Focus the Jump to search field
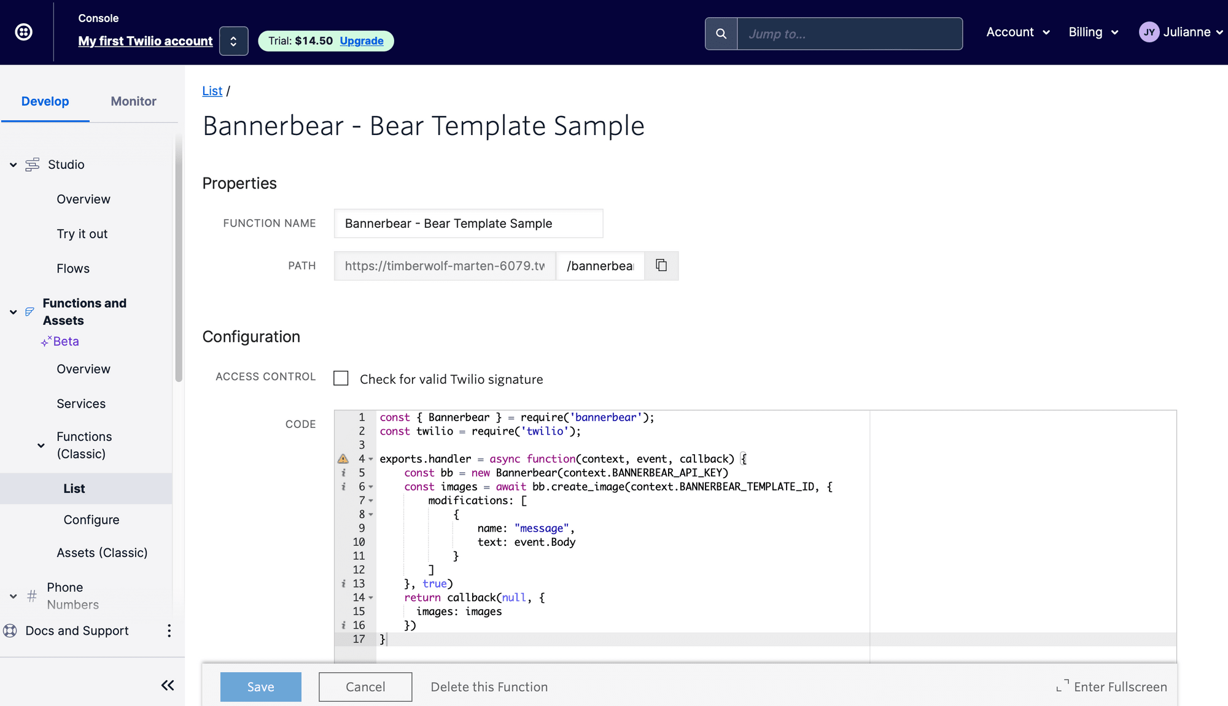 click(x=850, y=34)
